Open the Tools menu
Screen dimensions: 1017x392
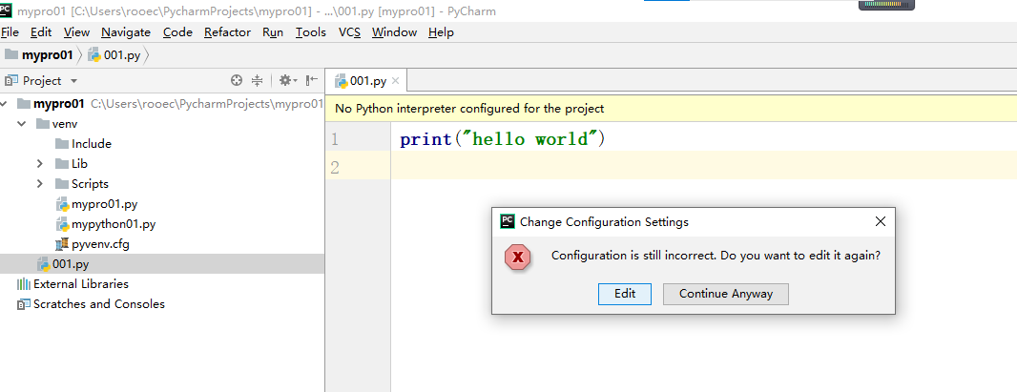pos(311,32)
